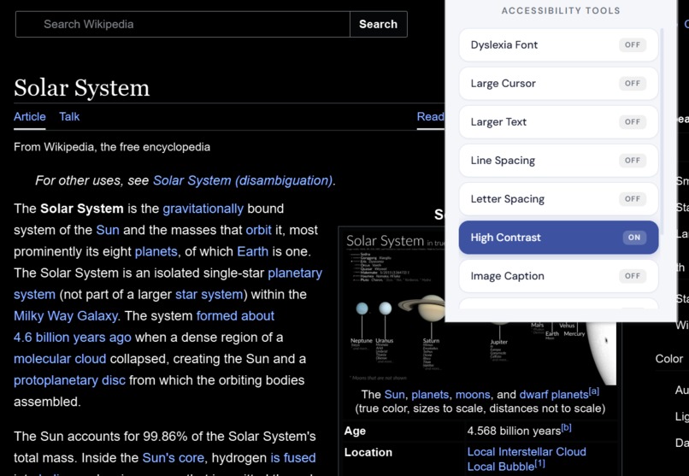Toggle the Dyslexia Font option

click(558, 44)
